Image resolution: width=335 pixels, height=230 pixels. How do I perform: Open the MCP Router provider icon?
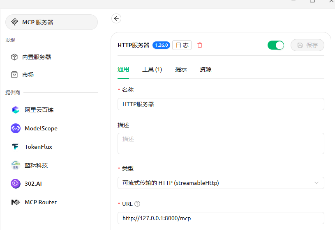click(x=16, y=202)
